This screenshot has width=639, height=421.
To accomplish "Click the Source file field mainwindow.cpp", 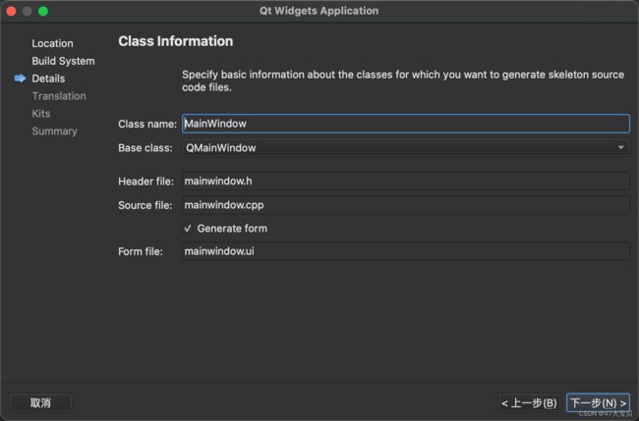I will [406, 205].
